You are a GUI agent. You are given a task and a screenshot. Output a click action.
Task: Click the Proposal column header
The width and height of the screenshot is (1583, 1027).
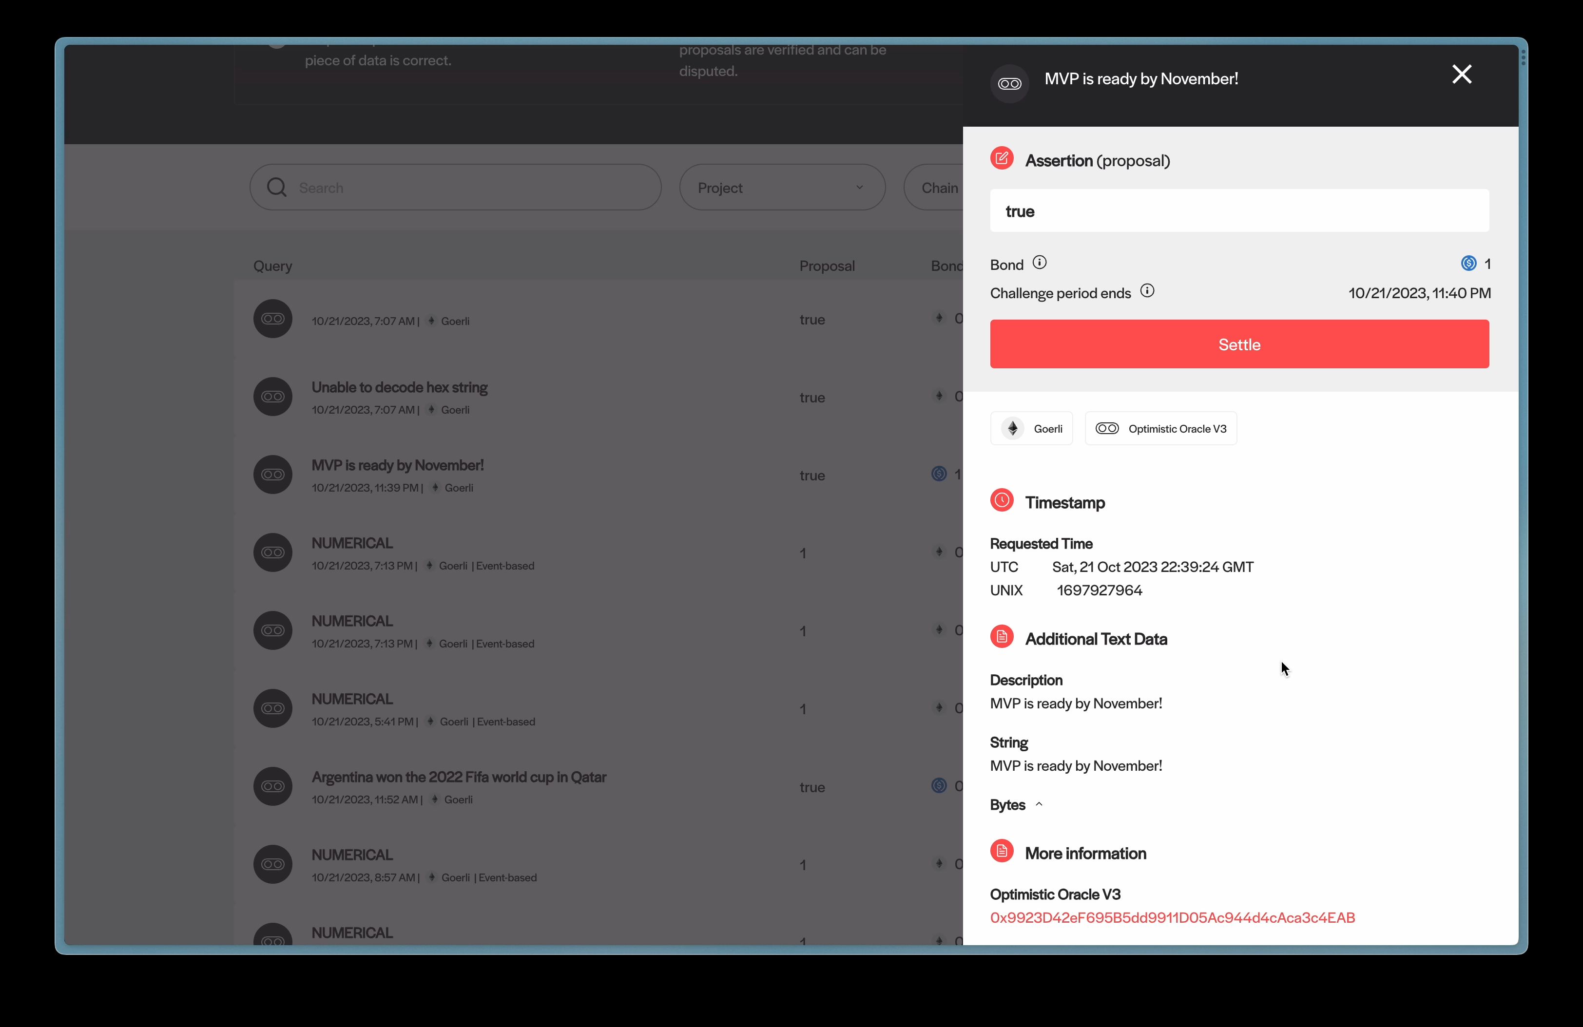click(827, 266)
